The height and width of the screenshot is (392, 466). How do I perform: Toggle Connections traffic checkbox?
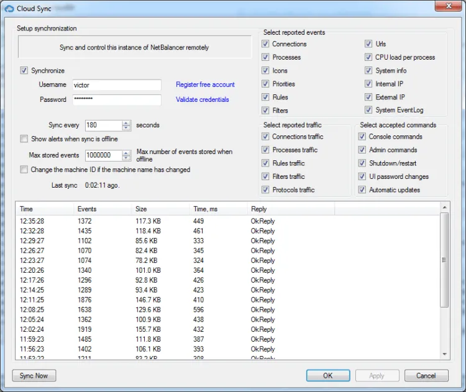point(265,137)
